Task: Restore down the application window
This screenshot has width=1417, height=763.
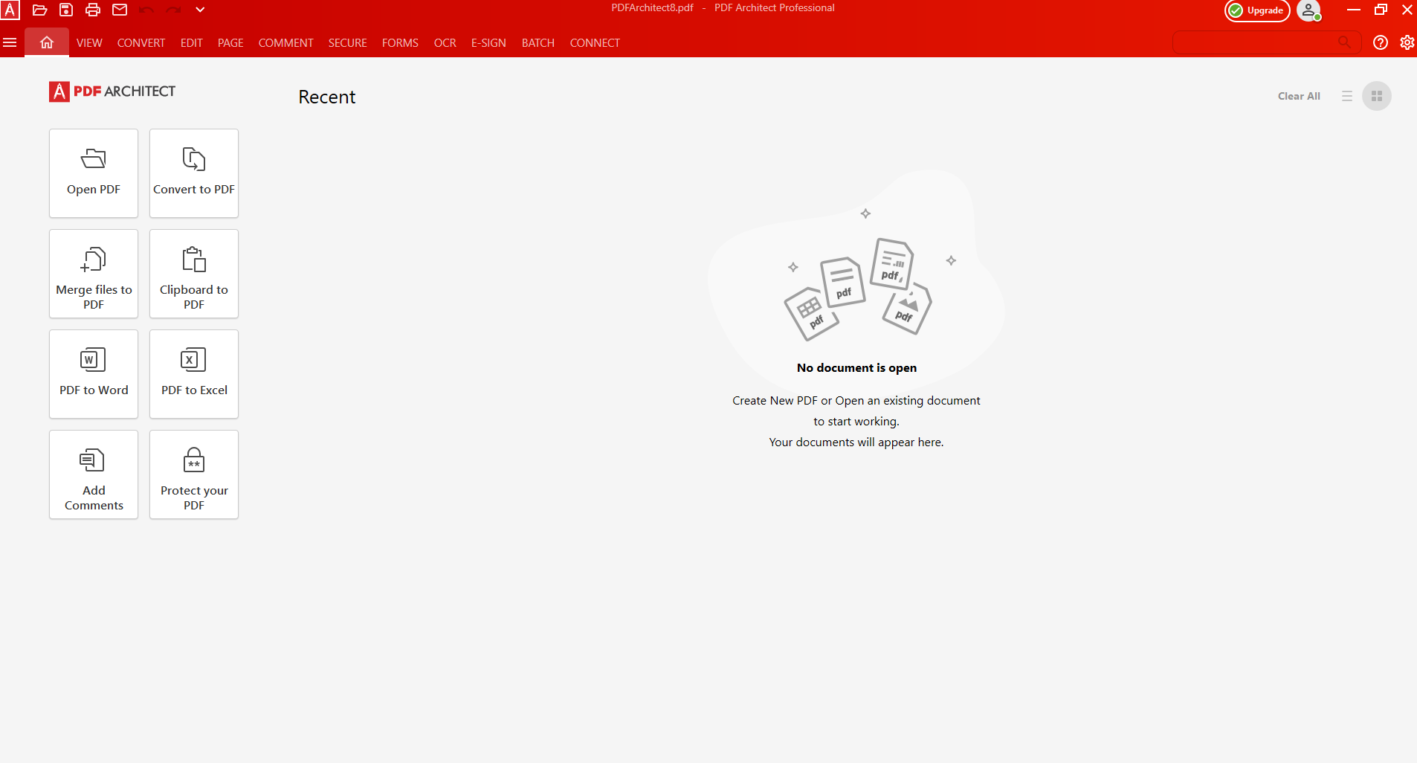Action: click(x=1381, y=10)
